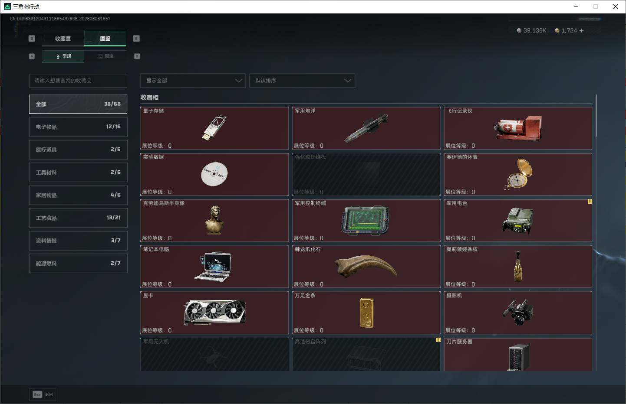This screenshot has width=626, height=404.
Task: Select the 刀片服务器 blade server item
Action: coord(518,355)
